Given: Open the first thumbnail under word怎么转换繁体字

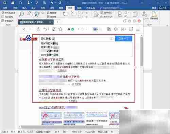Looking at the screenshot, I should pyautogui.click(x=51, y=118).
